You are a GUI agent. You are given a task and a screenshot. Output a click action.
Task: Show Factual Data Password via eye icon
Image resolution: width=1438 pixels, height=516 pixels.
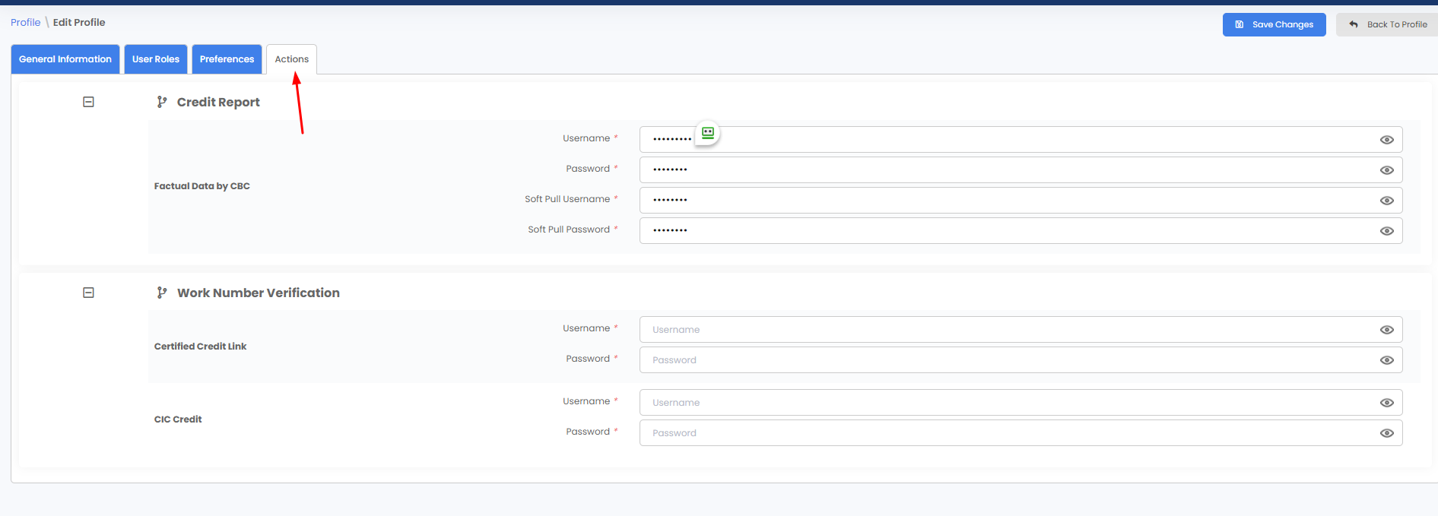pyautogui.click(x=1387, y=170)
